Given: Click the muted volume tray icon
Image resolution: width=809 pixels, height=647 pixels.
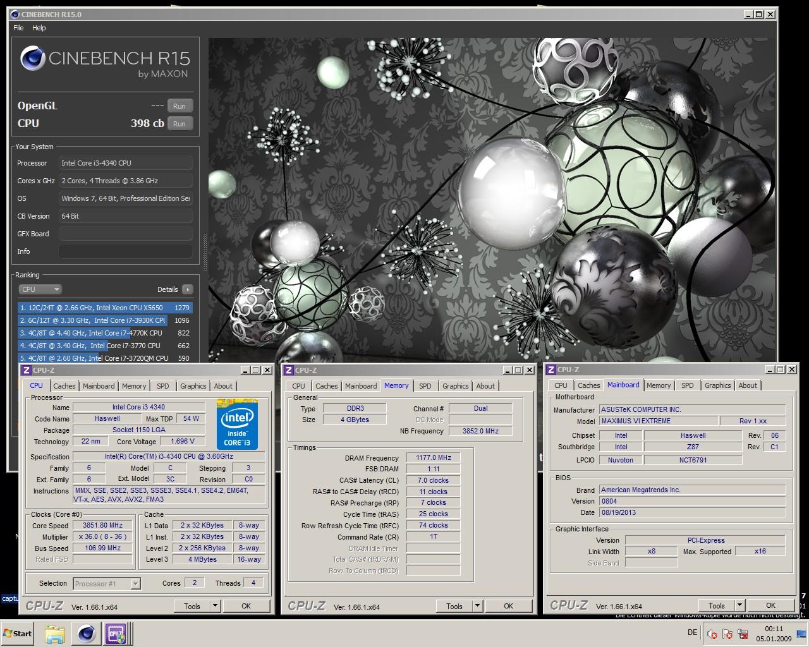Looking at the screenshot, I should point(712,634).
